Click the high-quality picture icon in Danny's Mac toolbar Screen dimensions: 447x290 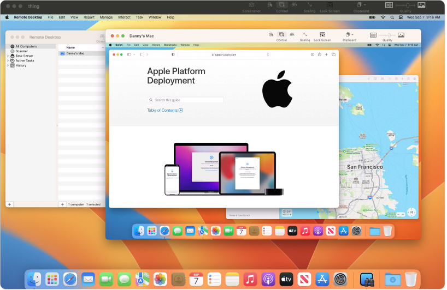pos(401,35)
